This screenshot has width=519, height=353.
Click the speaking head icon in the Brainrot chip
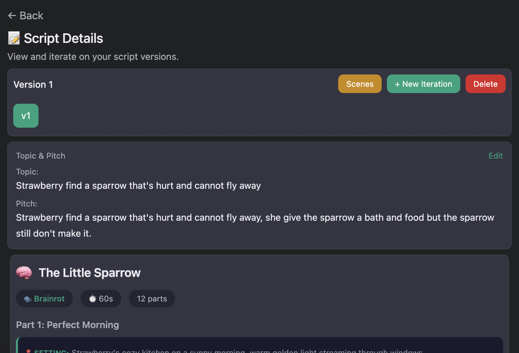(28, 299)
